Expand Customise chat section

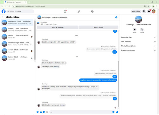(x=138, y=37)
